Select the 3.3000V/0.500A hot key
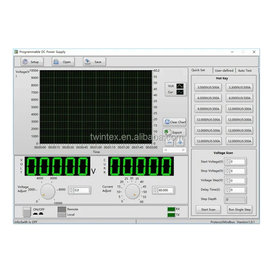The width and height of the screenshot is (273, 273). (240, 87)
